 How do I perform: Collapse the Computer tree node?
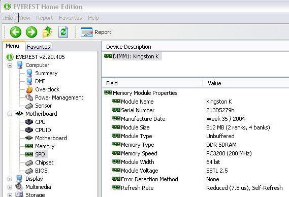pos(10,65)
